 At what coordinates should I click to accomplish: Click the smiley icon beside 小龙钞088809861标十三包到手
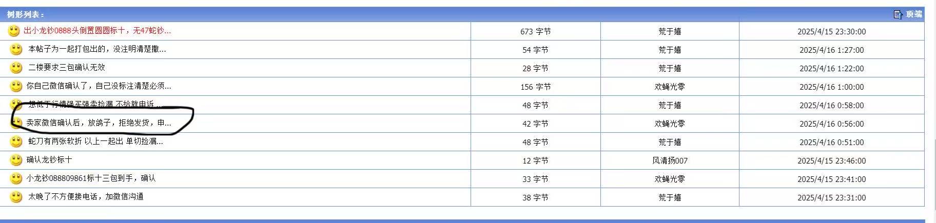[16, 178]
